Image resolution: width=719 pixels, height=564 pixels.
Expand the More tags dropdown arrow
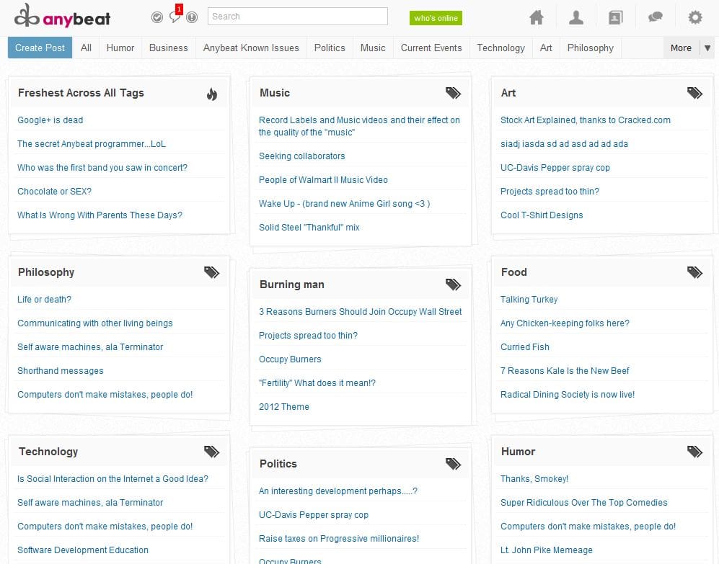[x=707, y=48]
